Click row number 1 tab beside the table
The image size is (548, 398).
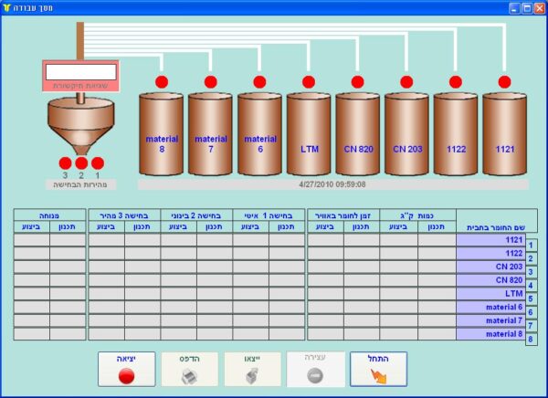(x=532, y=245)
